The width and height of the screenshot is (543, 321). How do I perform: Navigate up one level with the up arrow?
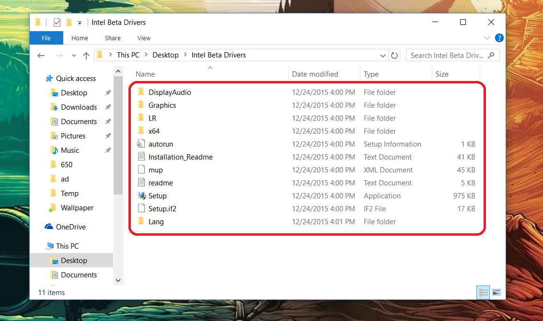coord(86,55)
